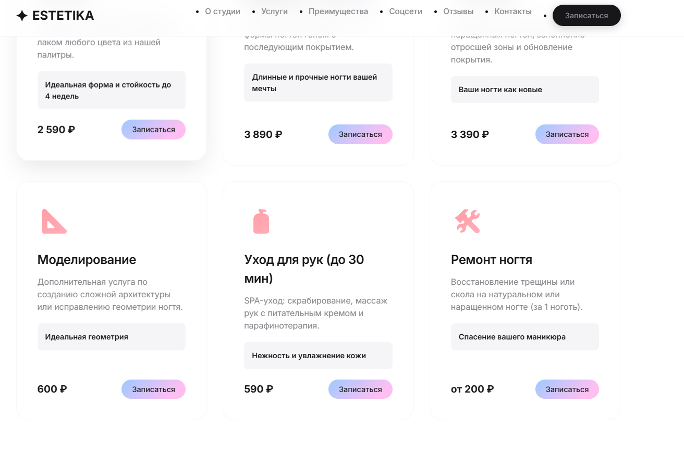Click the ESTETIKA star logo icon
This screenshot has height=454, width=684.
coord(22,16)
